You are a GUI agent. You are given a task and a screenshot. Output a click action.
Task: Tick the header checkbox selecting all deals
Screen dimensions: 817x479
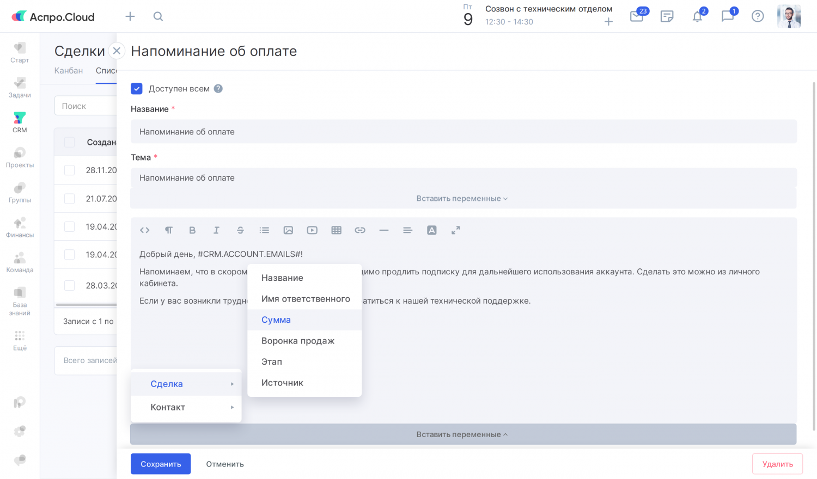coord(70,142)
